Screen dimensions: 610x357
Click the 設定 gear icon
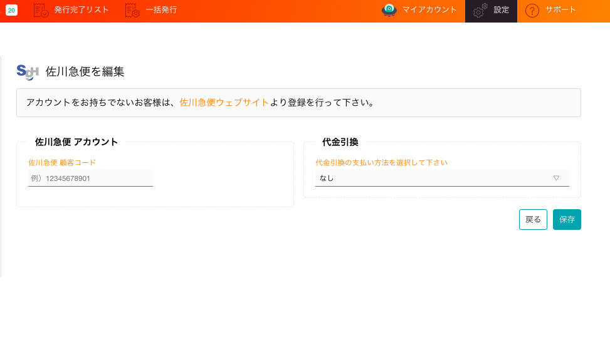pos(480,11)
